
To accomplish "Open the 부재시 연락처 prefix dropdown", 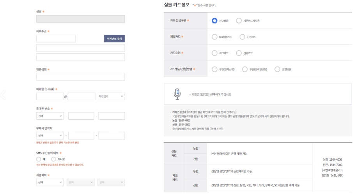I will coord(50,135).
